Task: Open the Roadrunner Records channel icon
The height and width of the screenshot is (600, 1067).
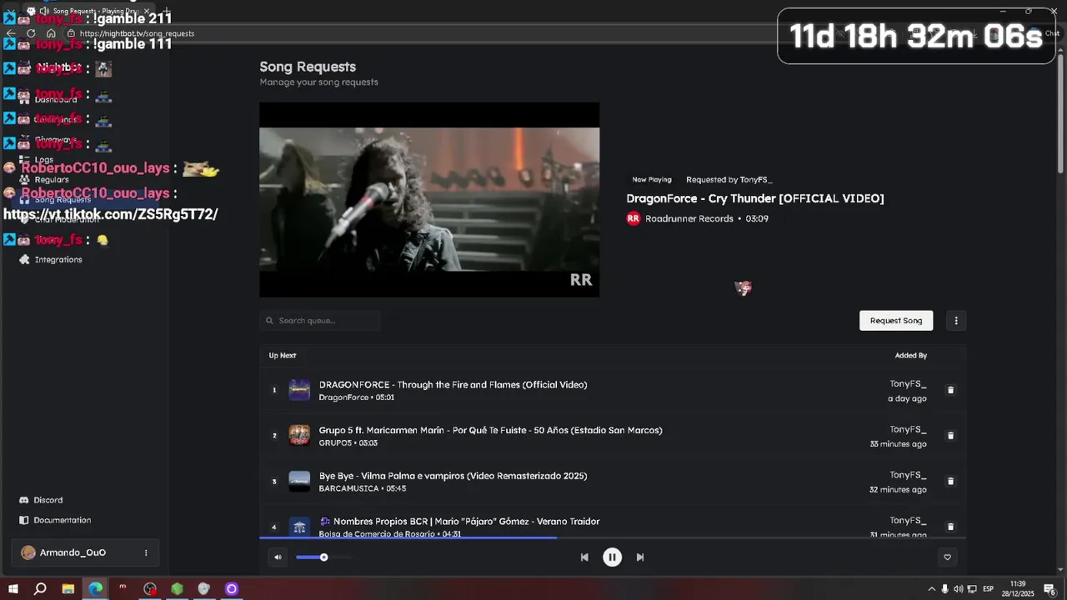Action: tap(634, 218)
